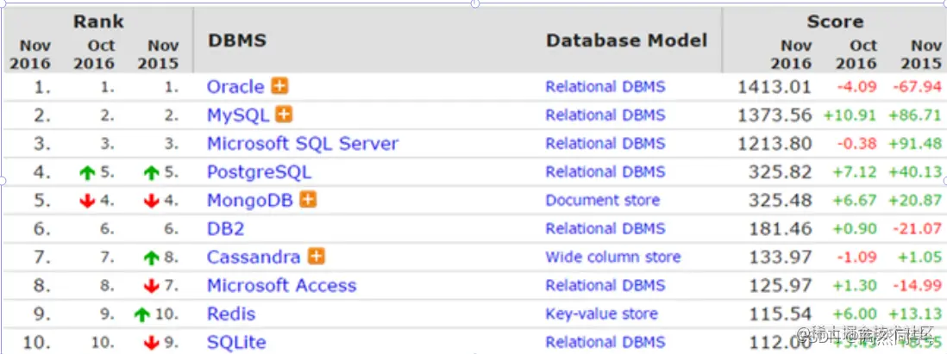Image resolution: width=947 pixels, height=354 pixels.
Task: Click the +20.87 value for MongoDB
Action: click(x=915, y=200)
